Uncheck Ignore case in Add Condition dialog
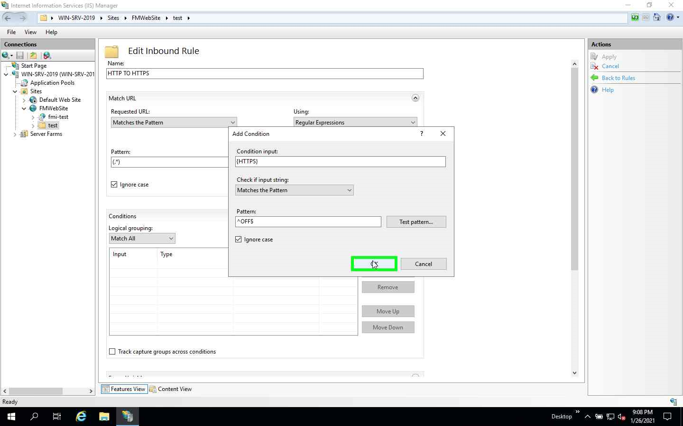This screenshot has width=683, height=426. [x=239, y=240]
